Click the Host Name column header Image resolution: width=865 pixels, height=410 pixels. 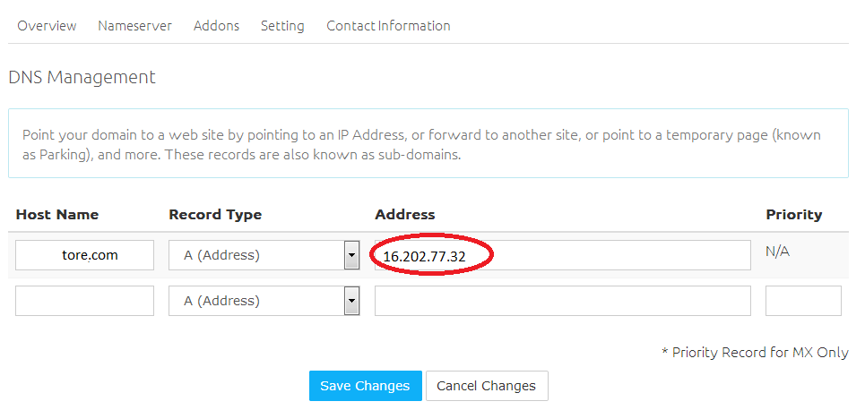tap(57, 215)
